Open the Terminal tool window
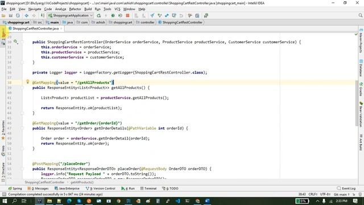The width and height of the screenshot is (364, 205). (148, 188)
